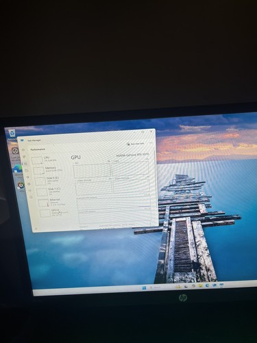The width and height of the screenshot is (257, 343).
Task: Open the Startup apps sidebar icon
Action: [x=28, y=177]
